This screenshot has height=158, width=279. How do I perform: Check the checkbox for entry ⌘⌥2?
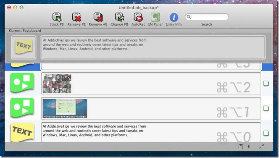point(266,83)
